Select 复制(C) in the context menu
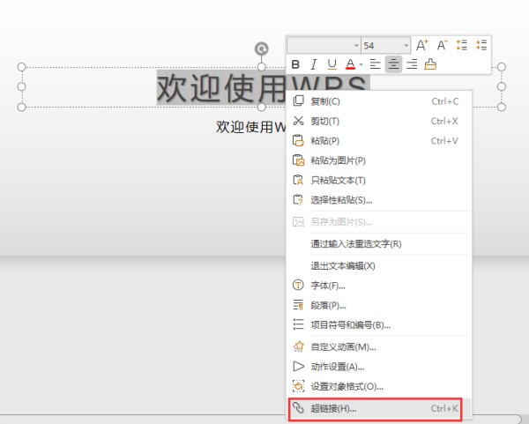Viewport: 529px width, 424px height. (325, 101)
